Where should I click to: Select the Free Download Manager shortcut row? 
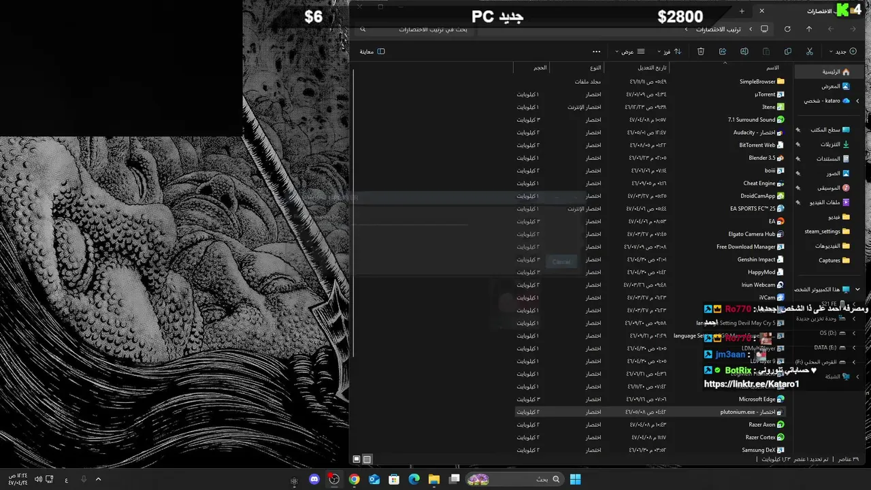click(x=650, y=247)
